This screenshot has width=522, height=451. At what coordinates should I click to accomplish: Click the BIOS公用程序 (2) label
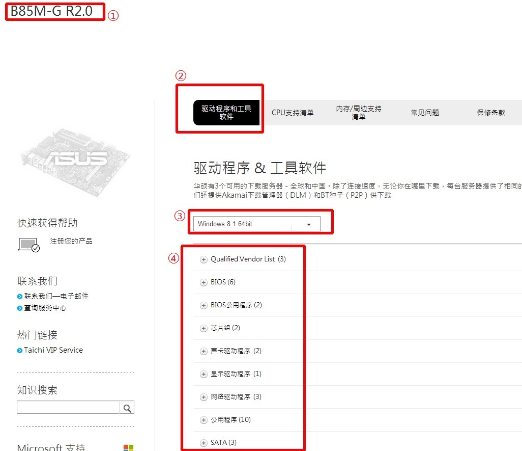[x=237, y=305]
